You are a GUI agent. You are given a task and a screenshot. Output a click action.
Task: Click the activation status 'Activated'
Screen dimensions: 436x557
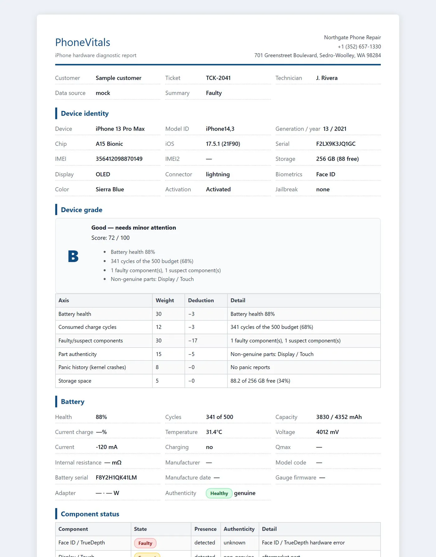(218, 189)
